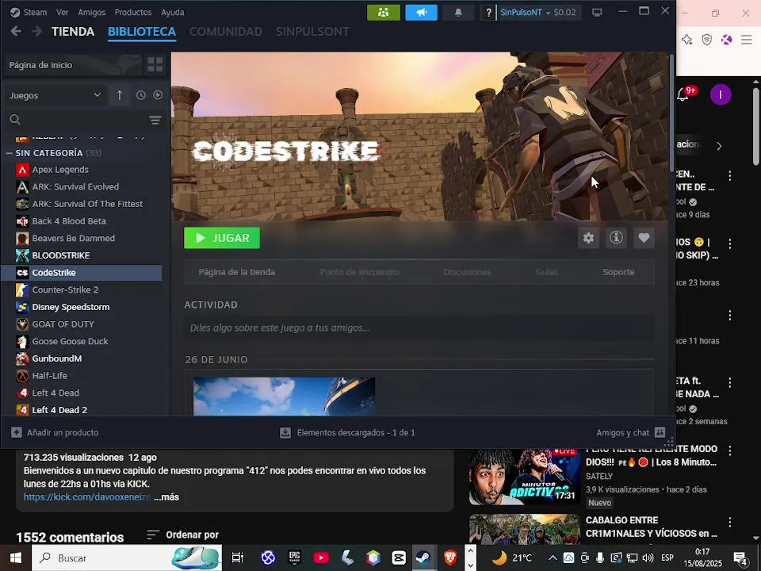Open the Steam announcements megaphone button

421,13
